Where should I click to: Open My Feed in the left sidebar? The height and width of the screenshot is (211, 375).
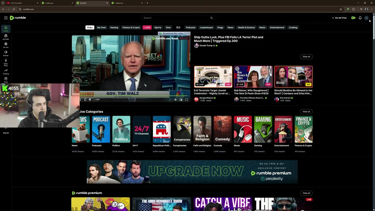[6, 37]
